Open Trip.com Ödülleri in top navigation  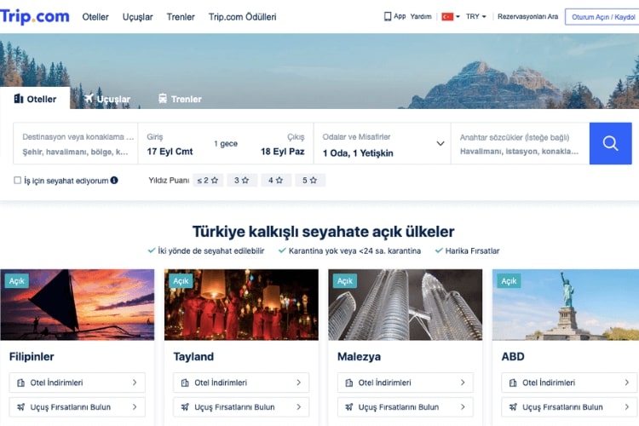pos(243,17)
